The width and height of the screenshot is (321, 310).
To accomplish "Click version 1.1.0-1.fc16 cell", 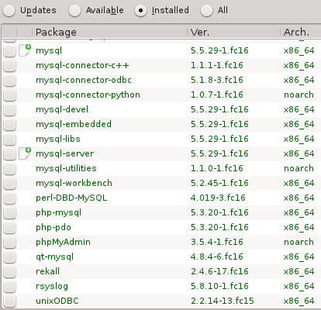I will tap(217, 168).
